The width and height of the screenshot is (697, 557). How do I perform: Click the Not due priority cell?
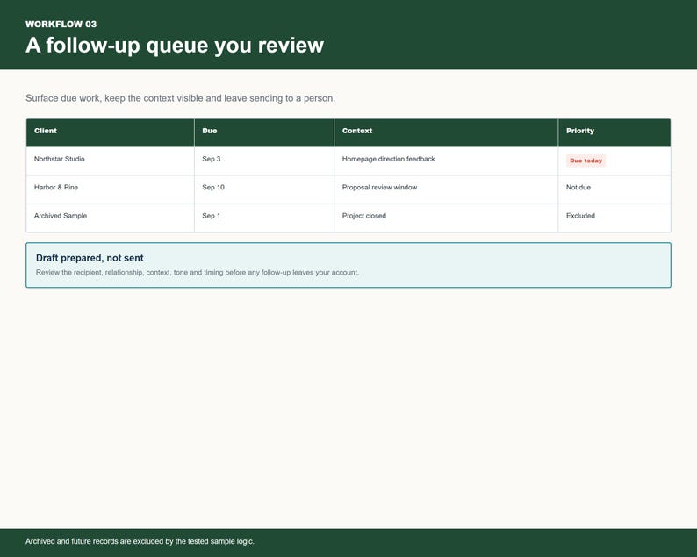pos(614,189)
